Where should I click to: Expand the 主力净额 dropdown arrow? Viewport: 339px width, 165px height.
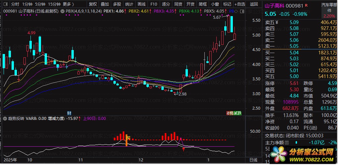[287, 143]
